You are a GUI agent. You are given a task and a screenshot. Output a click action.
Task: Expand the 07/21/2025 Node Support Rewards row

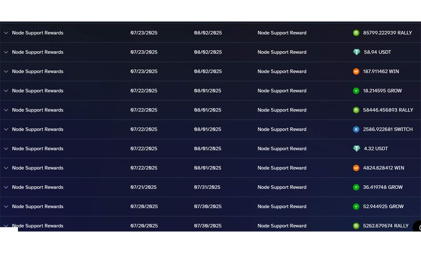click(6, 187)
